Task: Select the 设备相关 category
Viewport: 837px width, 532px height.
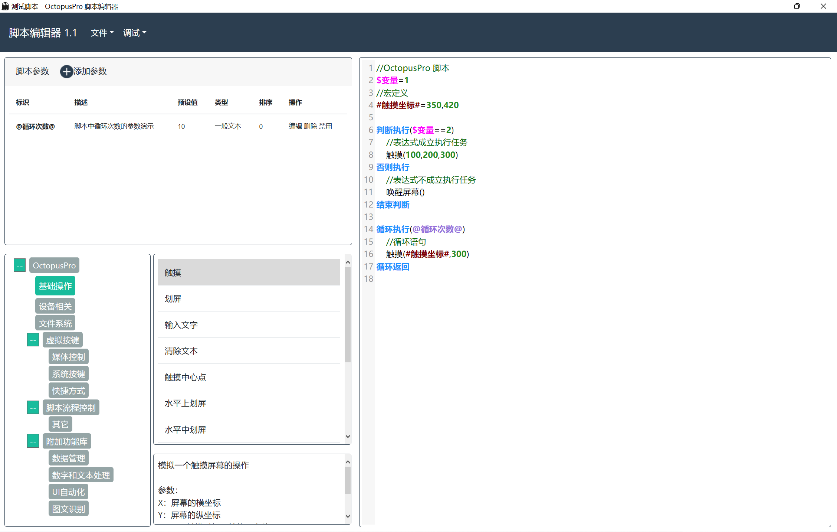Action: click(x=55, y=306)
